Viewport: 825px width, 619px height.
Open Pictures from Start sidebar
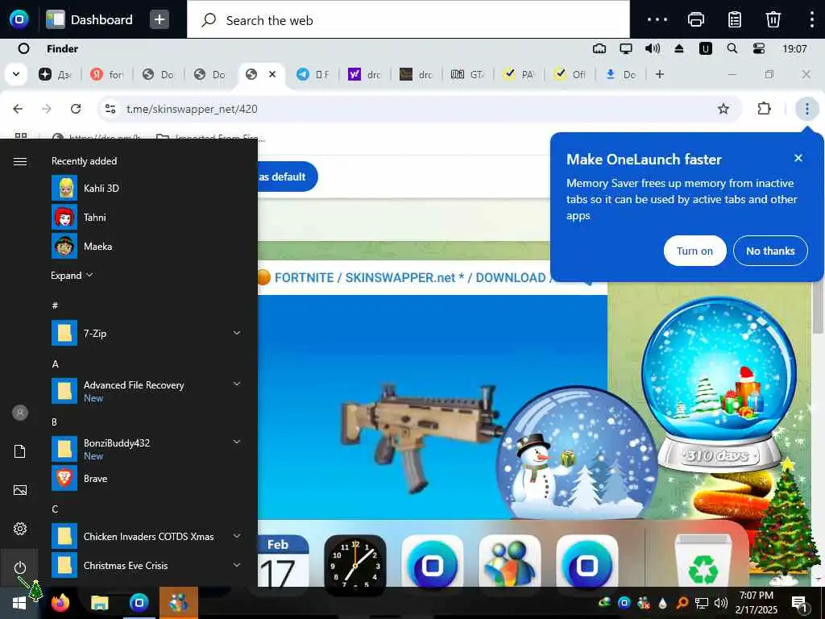click(20, 490)
